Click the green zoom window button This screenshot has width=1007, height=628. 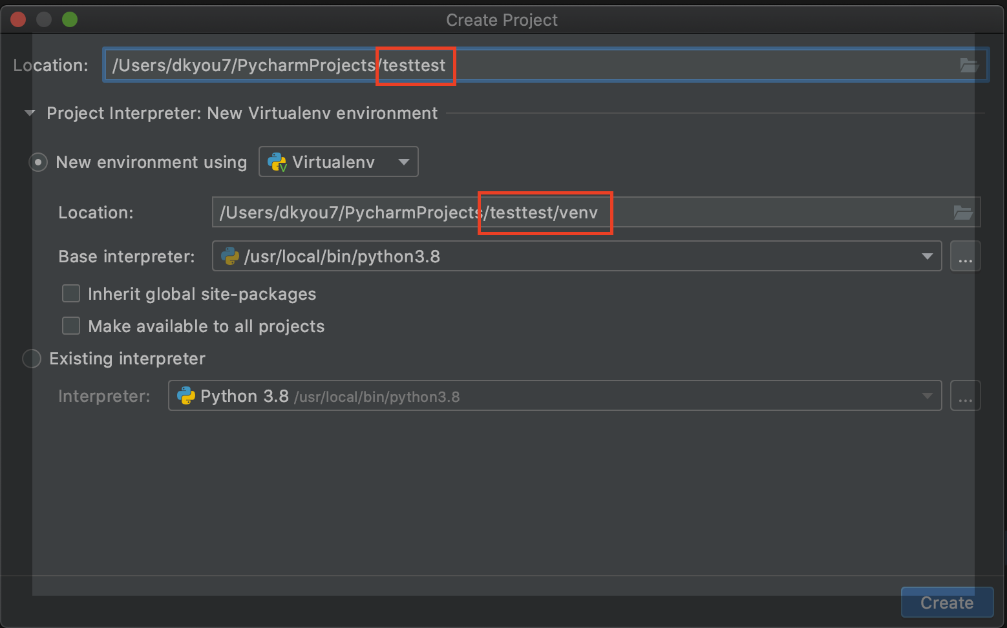click(70, 19)
